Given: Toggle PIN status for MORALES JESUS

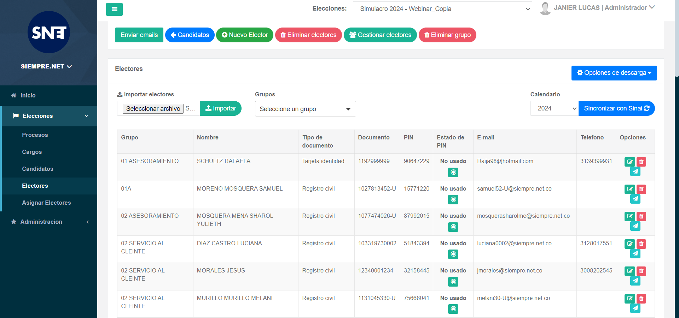Looking at the screenshot, I should coord(453,282).
